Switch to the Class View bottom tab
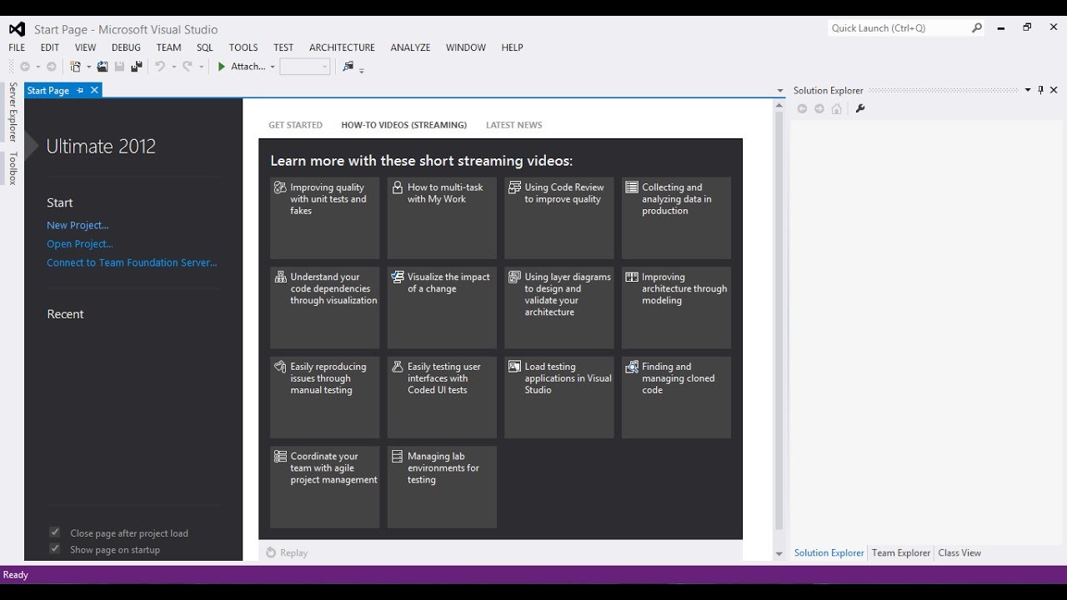This screenshot has width=1067, height=600. click(x=959, y=552)
